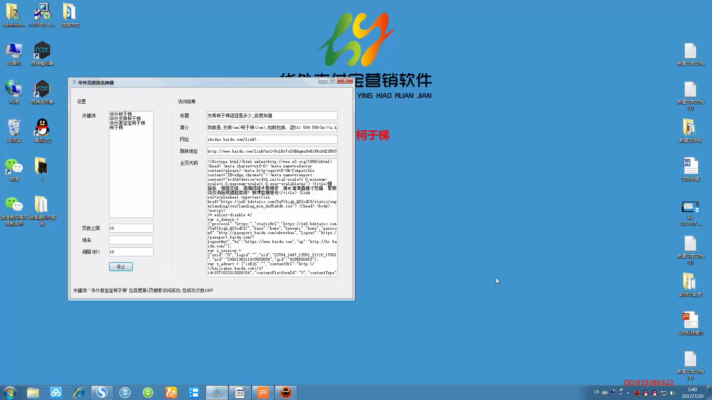The width and height of the screenshot is (712, 400).
Task: Open Sogou browser in taskbar
Action: [x=102, y=393]
